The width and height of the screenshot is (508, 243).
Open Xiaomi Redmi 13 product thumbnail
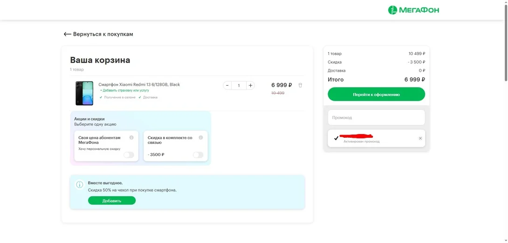(84, 93)
